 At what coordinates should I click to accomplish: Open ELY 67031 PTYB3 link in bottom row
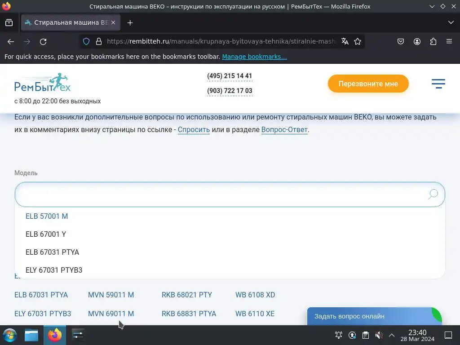tap(43, 314)
